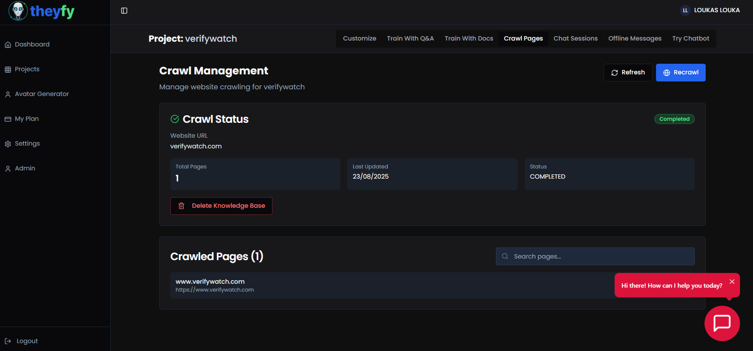The image size is (753, 351).
Task: Click the Search pages input field
Action: tap(595, 256)
